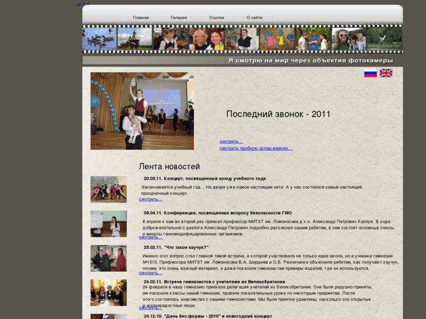Click смотреть link for 24.02.11 Великобритания meeting
This screenshot has height=319, width=426.
point(151,308)
